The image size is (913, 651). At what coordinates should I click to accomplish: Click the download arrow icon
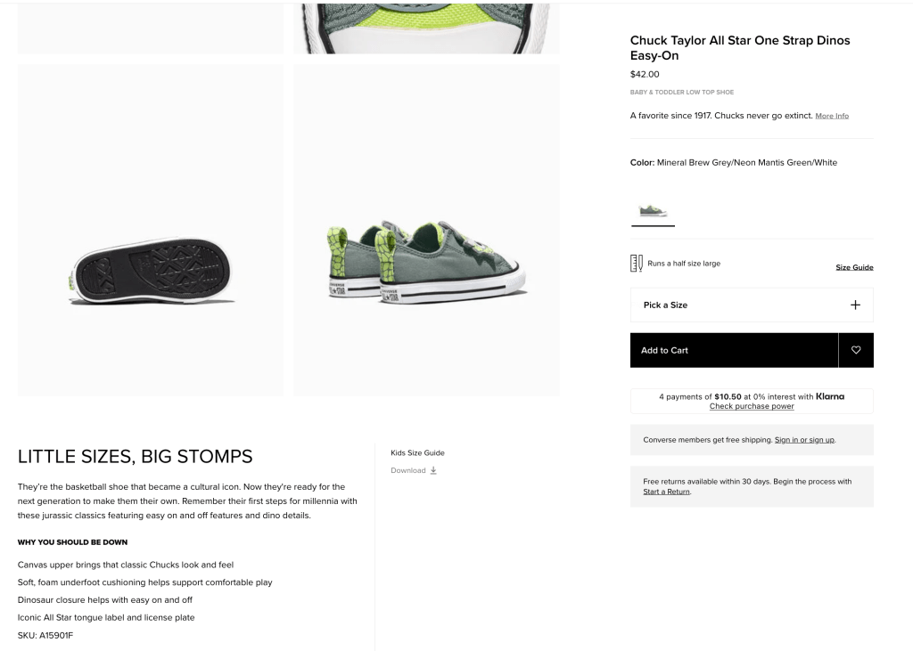433,470
